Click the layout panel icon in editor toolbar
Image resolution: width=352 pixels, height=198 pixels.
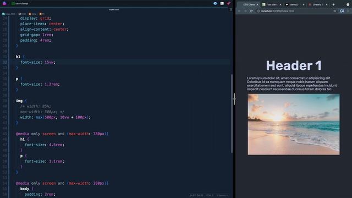(222, 3)
